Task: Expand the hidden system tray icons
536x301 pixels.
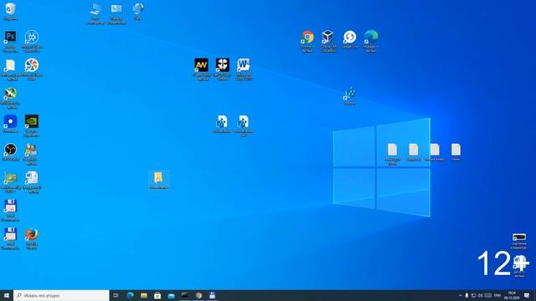Action: point(460,295)
